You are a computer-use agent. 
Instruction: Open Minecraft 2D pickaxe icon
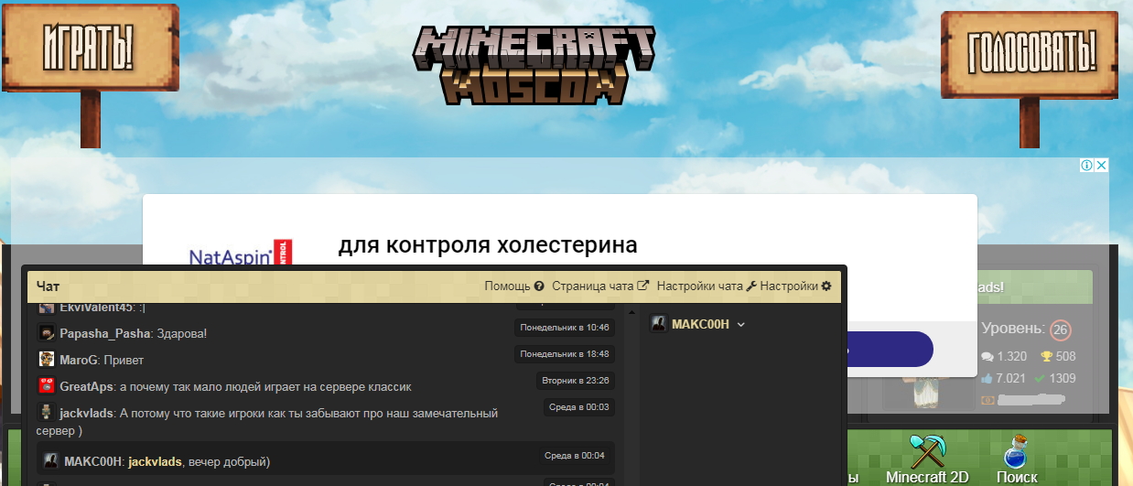click(x=926, y=451)
